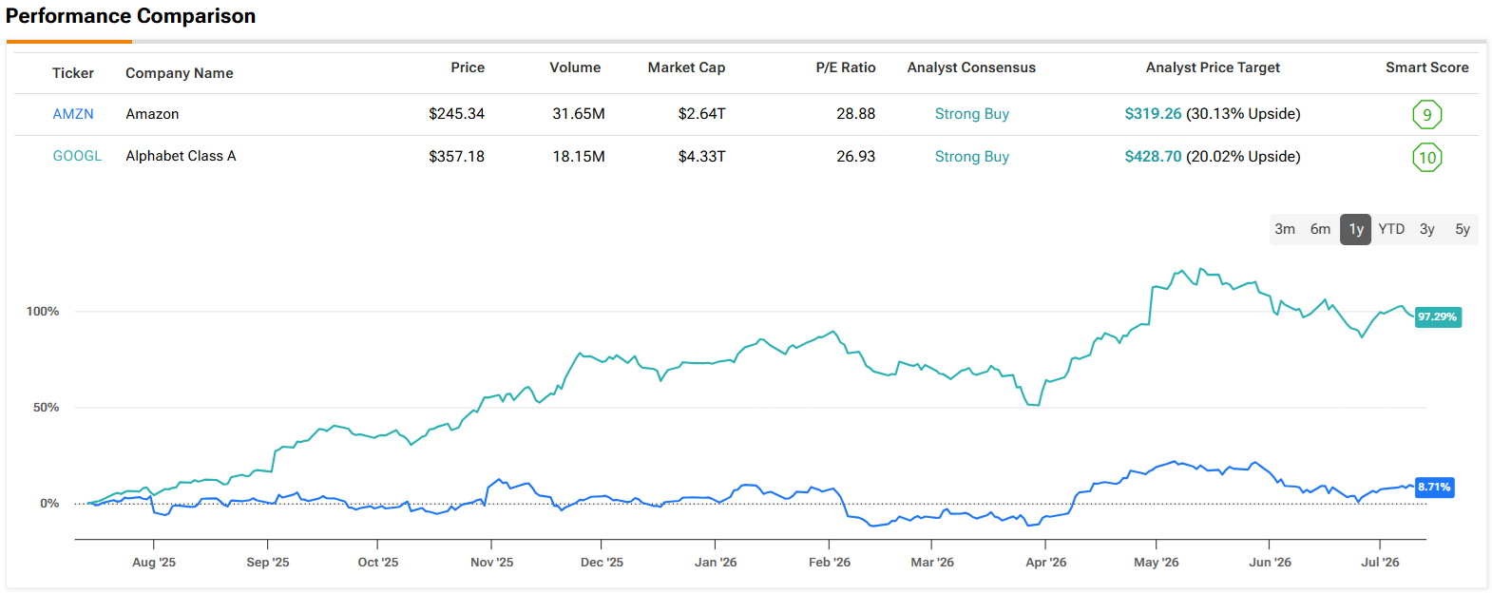The height and width of the screenshot is (594, 1492).
Task: Click Alphabet's $428.70 price target
Action: (x=1153, y=157)
